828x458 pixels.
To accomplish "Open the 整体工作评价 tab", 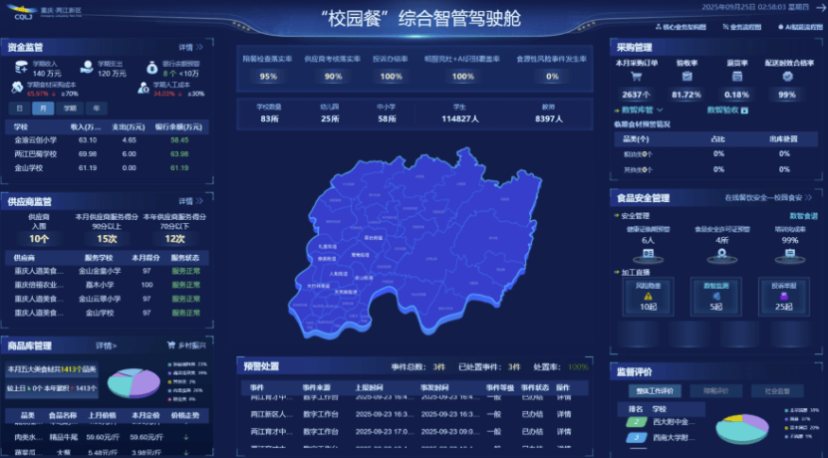I will [x=657, y=391].
